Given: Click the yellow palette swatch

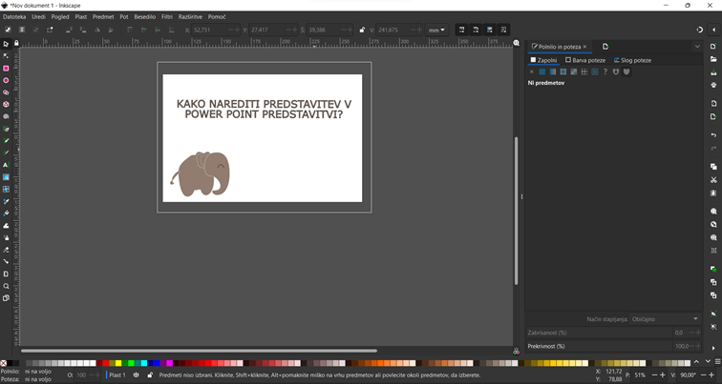Looking at the screenshot, I should (x=118, y=363).
